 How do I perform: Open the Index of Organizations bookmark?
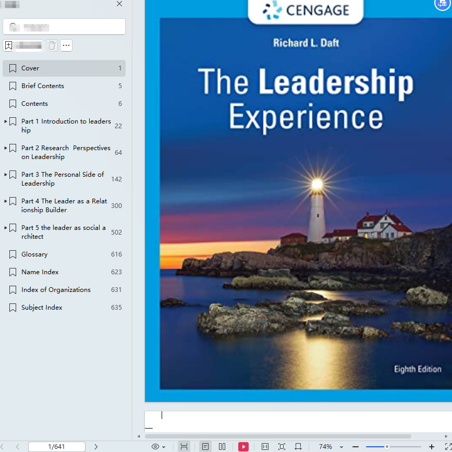[x=64, y=290]
